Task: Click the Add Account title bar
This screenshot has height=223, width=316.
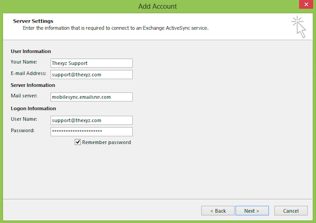Action: click(157, 6)
